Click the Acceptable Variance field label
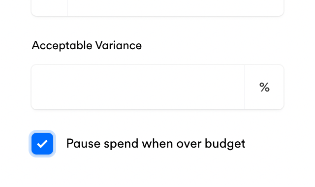The width and height of the screenshot is (315, 187). pos(87,45)
